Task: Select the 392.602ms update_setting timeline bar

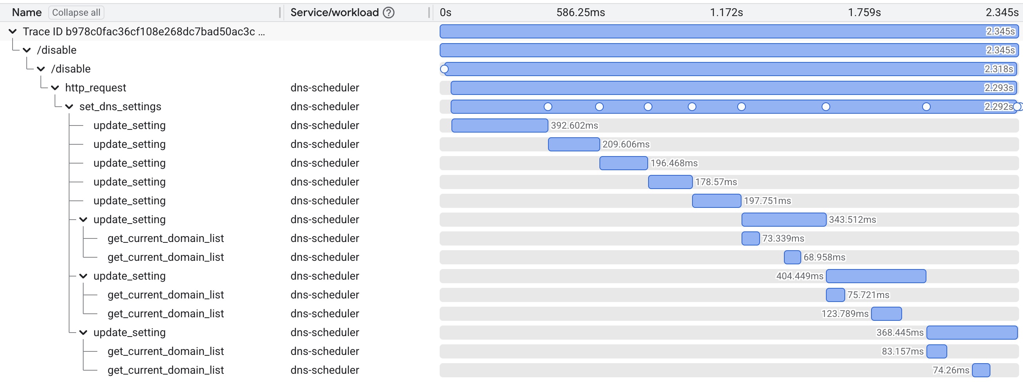Action: tap(499, 126)
